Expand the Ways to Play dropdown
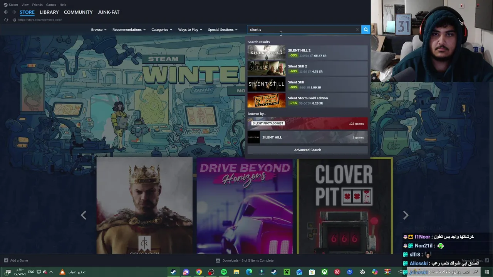 click(x=190, y=30)
